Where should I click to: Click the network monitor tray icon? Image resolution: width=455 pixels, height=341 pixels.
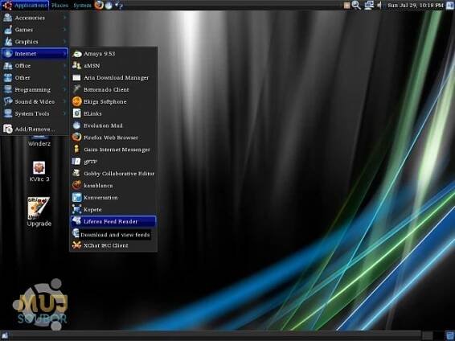[x=369, y=5]
